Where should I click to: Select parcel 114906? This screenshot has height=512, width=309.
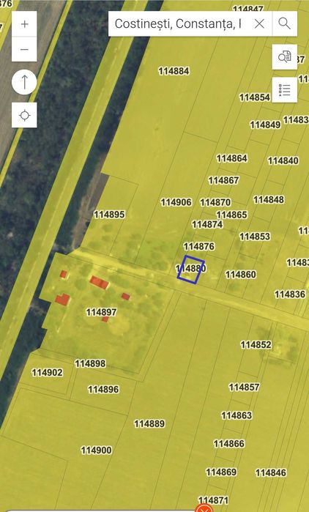(176, 202)
